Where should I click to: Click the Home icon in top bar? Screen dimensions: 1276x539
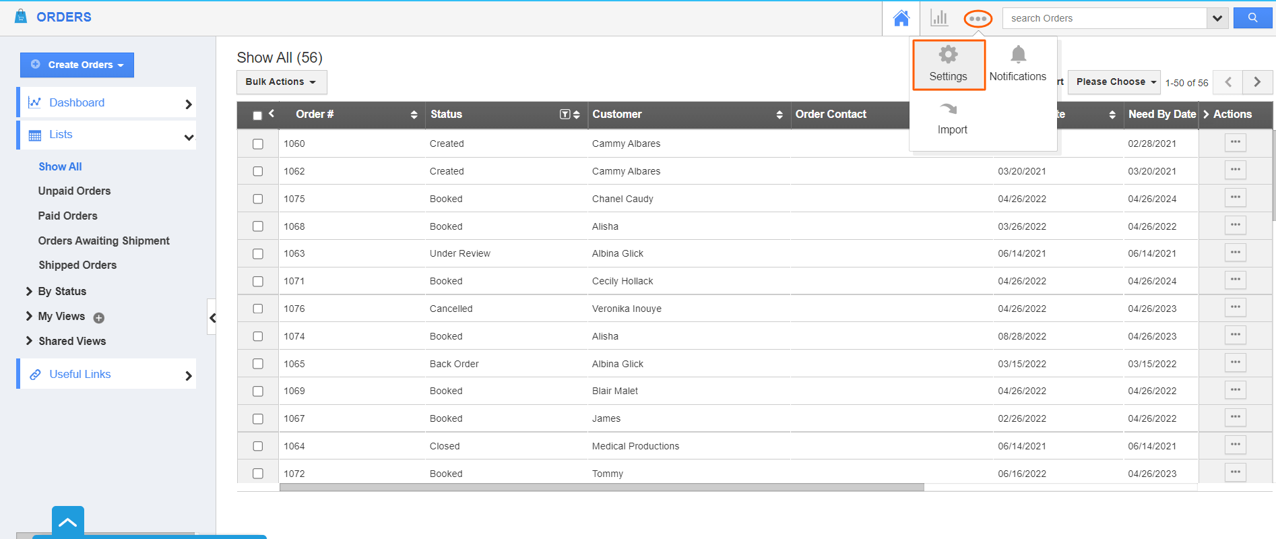click(901, 18)
